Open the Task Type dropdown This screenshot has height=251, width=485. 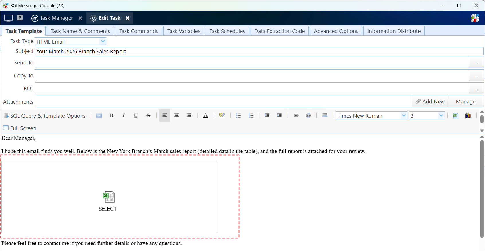point(103,41)
